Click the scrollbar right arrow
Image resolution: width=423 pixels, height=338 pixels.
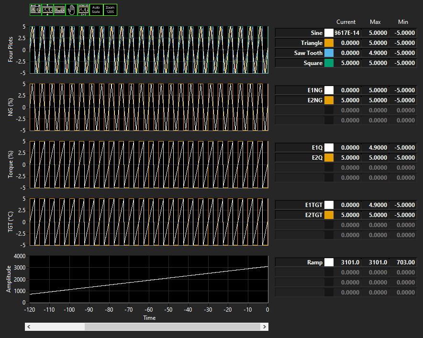point(265,327)
